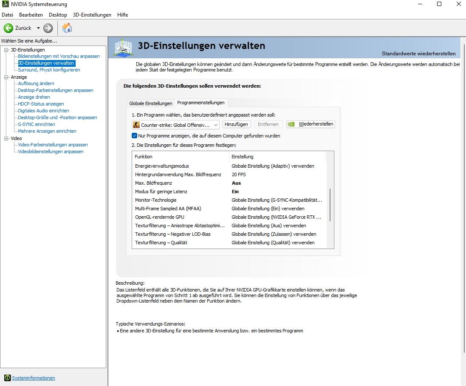Viewport: 466px width, 386px height.
Task: Click Standardwerte wiederherstellen link
Action: 418,53
